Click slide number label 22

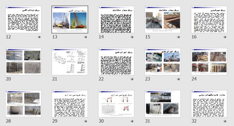click(101, 79)
